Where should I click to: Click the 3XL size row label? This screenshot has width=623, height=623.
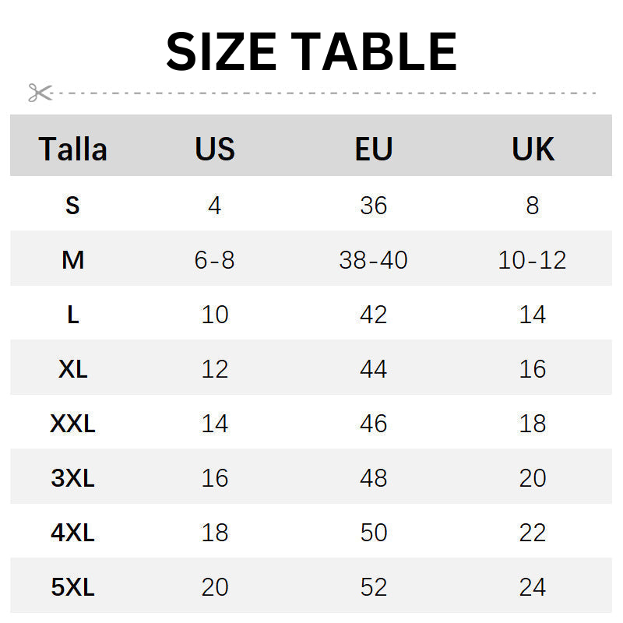click(72, 478)
